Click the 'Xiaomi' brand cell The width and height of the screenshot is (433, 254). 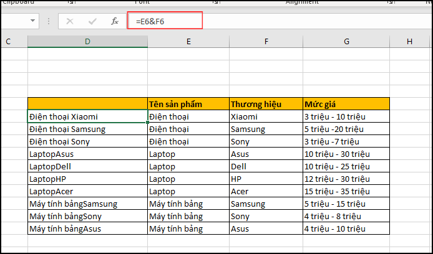tap(266, 116)
